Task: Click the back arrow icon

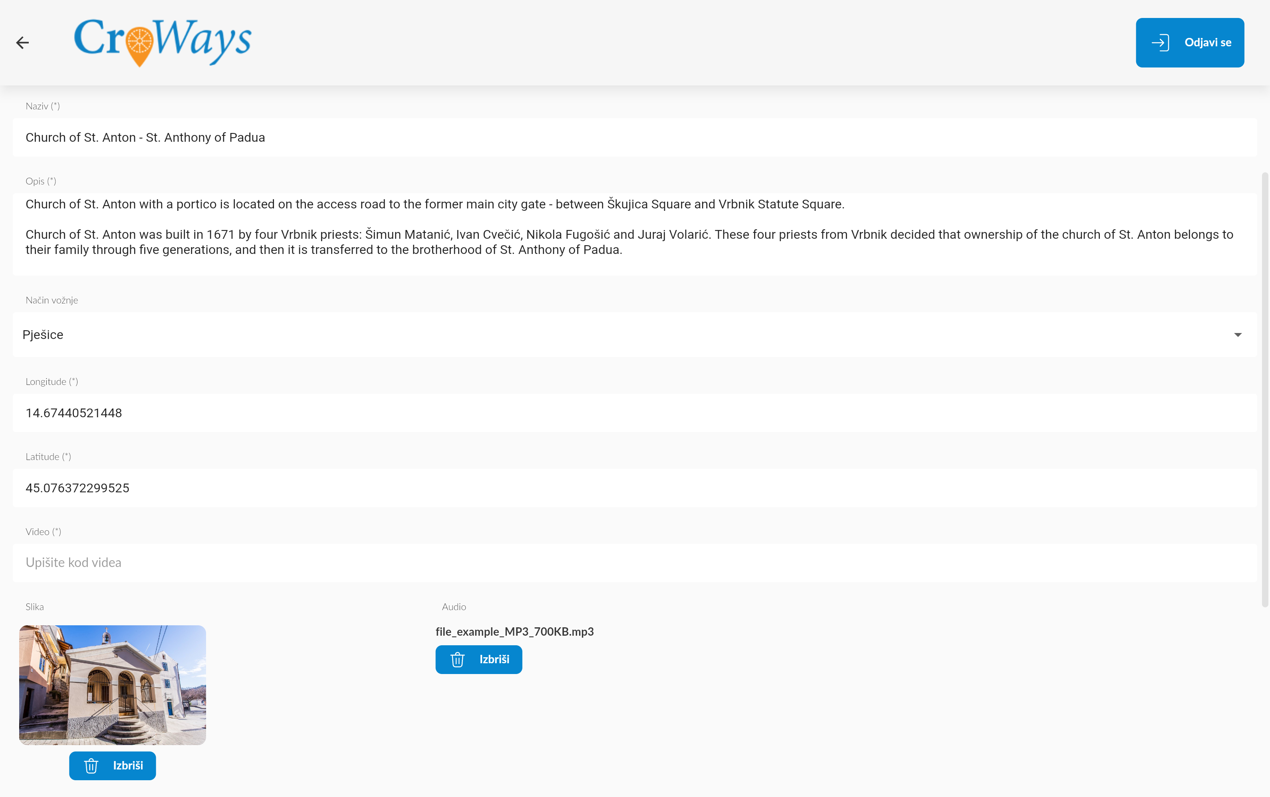Action: click(x=22, y=43)
